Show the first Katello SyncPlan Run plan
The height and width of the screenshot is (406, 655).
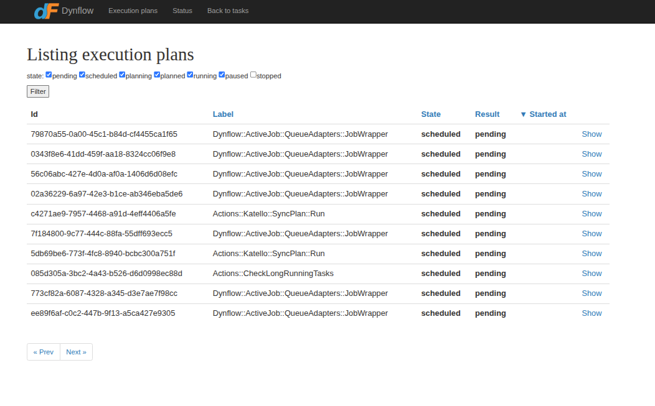(591, 214)
